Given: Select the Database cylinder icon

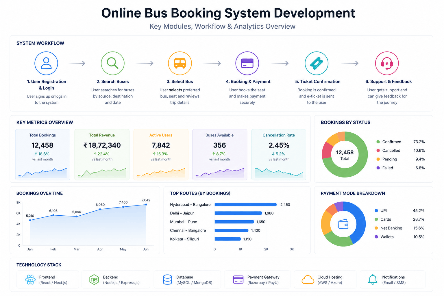Looking at the screenshot, I should 168,280.
